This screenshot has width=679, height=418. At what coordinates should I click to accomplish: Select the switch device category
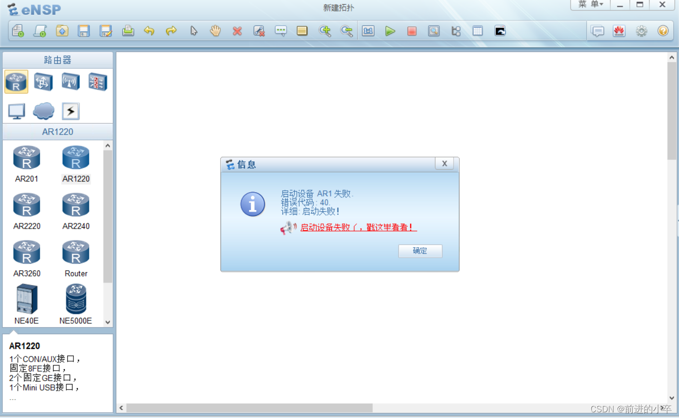[x=43, y=82]
